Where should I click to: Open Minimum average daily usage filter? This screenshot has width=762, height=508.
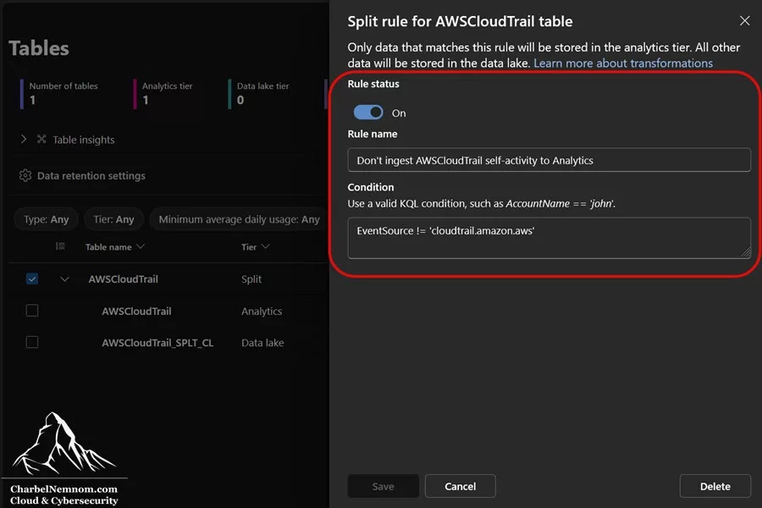(239, 219)
